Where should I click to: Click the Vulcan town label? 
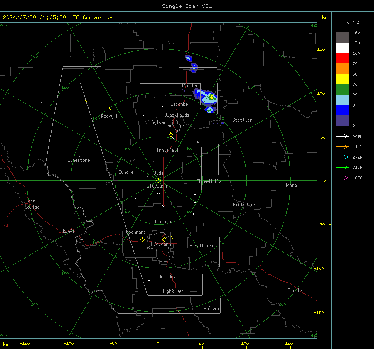coord(212,308)
